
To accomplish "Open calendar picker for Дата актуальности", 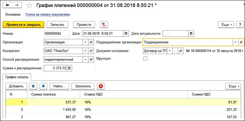I will pyautogui.click(x=191, y=33).
